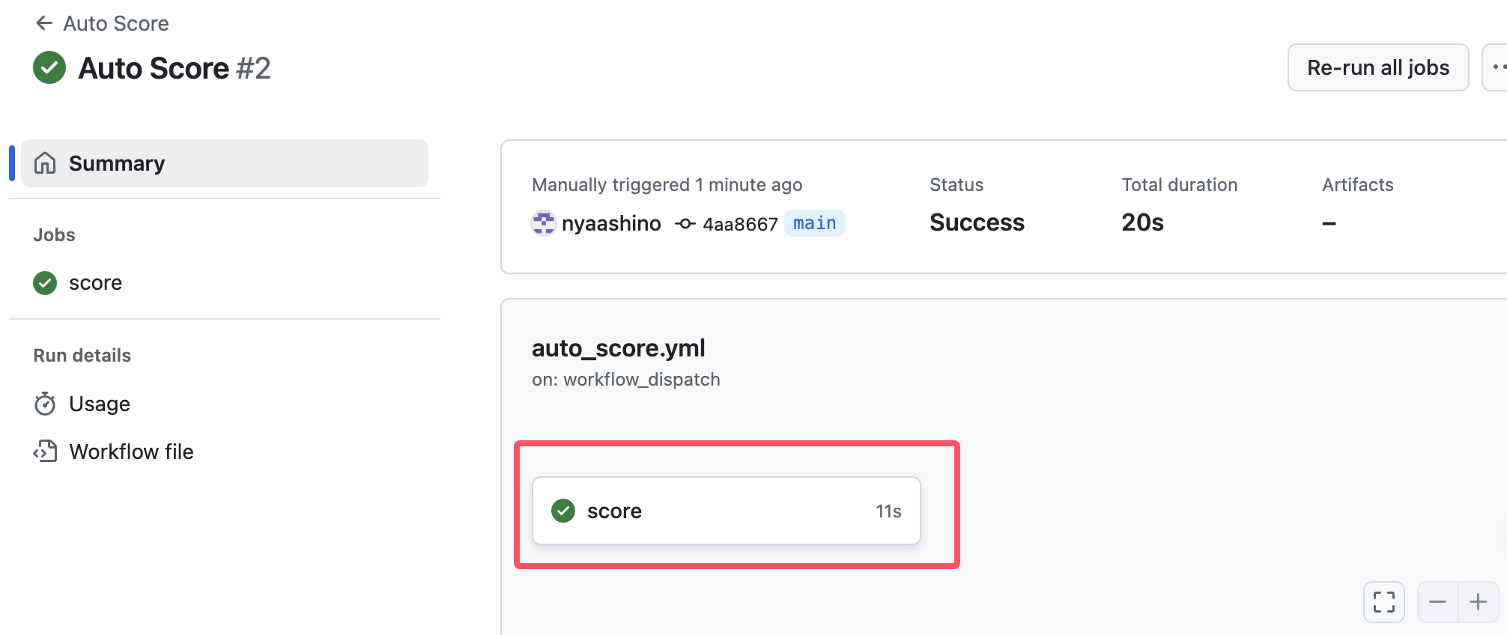Click the 11s duration on score card
Viewport: 1507px width, 635px height.
(x=888, y=511)
